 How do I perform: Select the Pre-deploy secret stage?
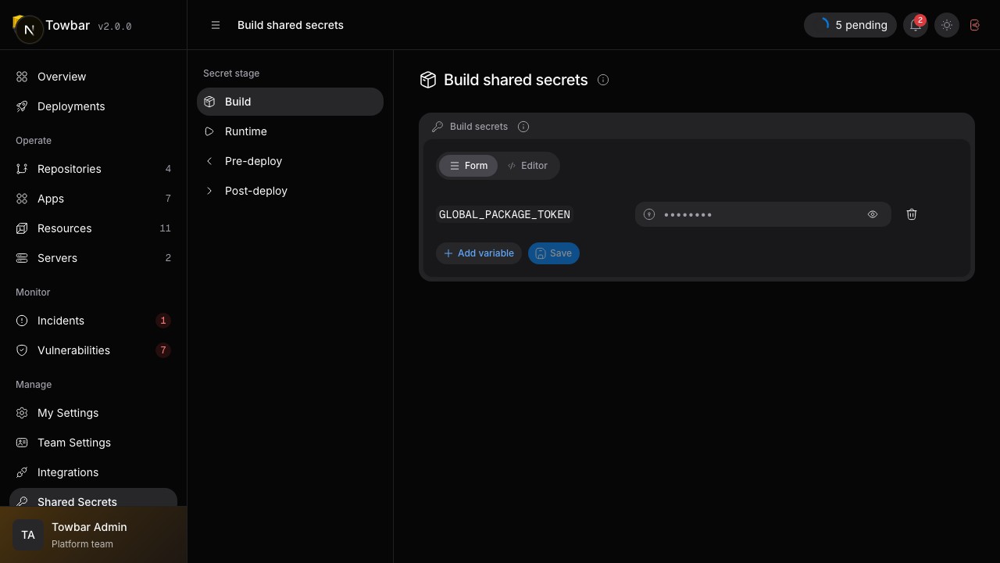290,161
